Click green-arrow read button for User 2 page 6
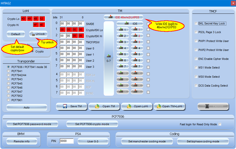This screenshot has width=236, height=149. (123, 60)
